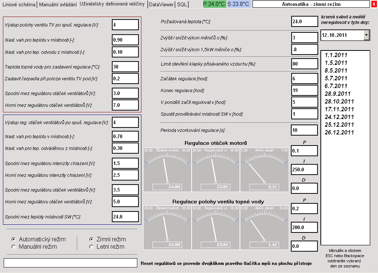Click the blue S 23.8°C temperature indicator
Screen dimensions: 378x273
tap(238, 4)
